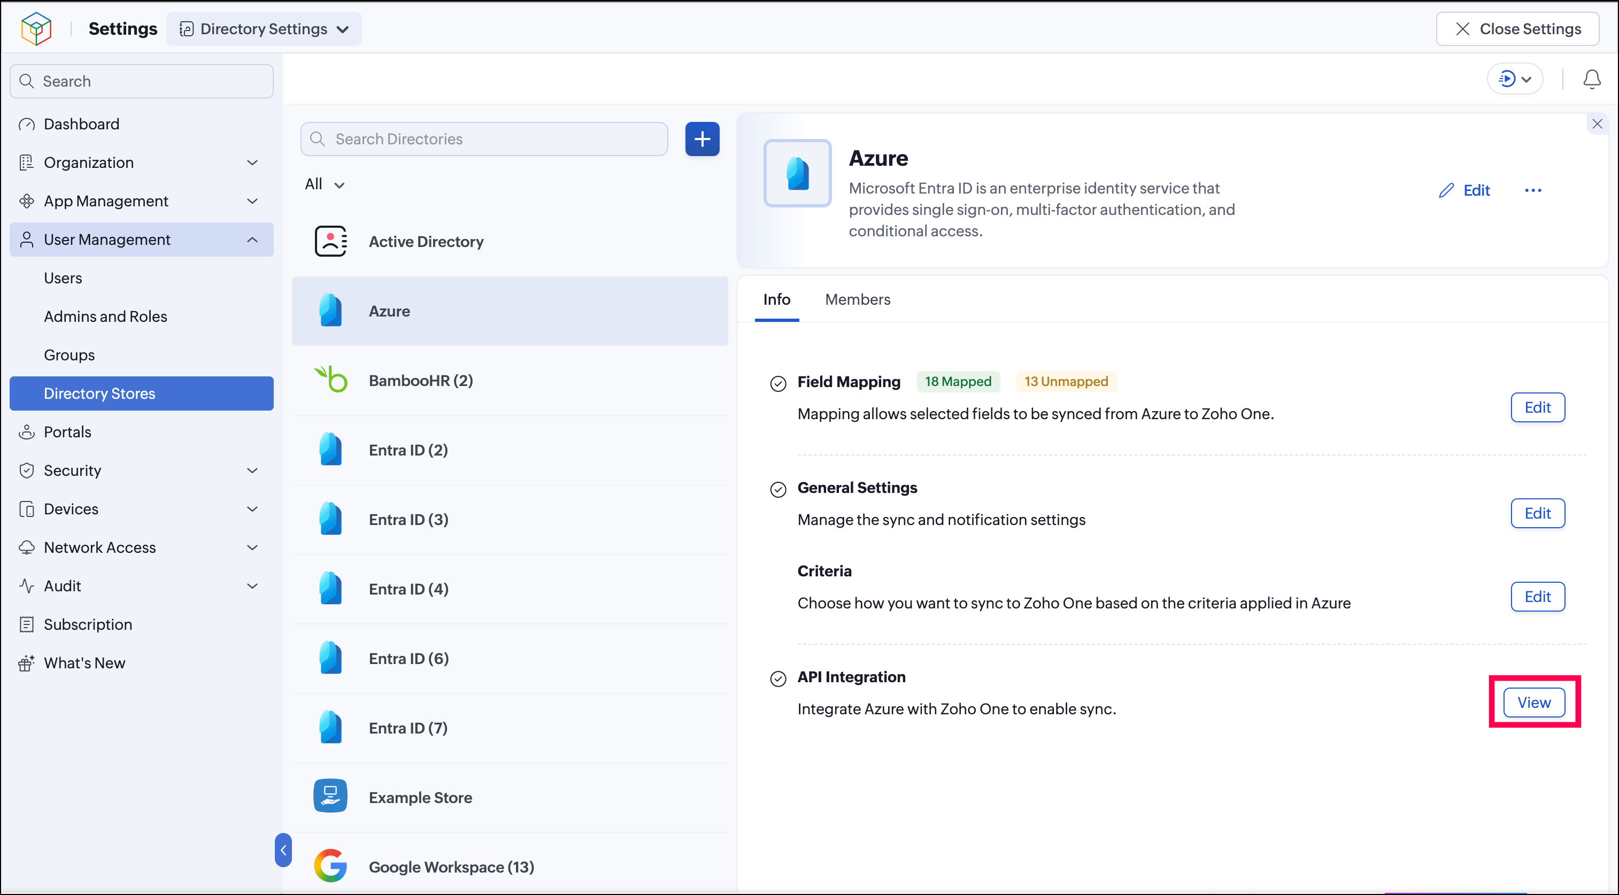The height and width of the screenshot is (895, 1619).
Task: Collapse the User Management chevron
Action: 253,240
